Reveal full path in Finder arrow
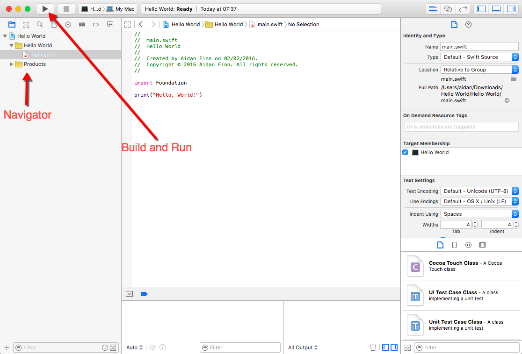Viewport: 522px width, 354px height. pyautogui.click(x=507, y=100)
